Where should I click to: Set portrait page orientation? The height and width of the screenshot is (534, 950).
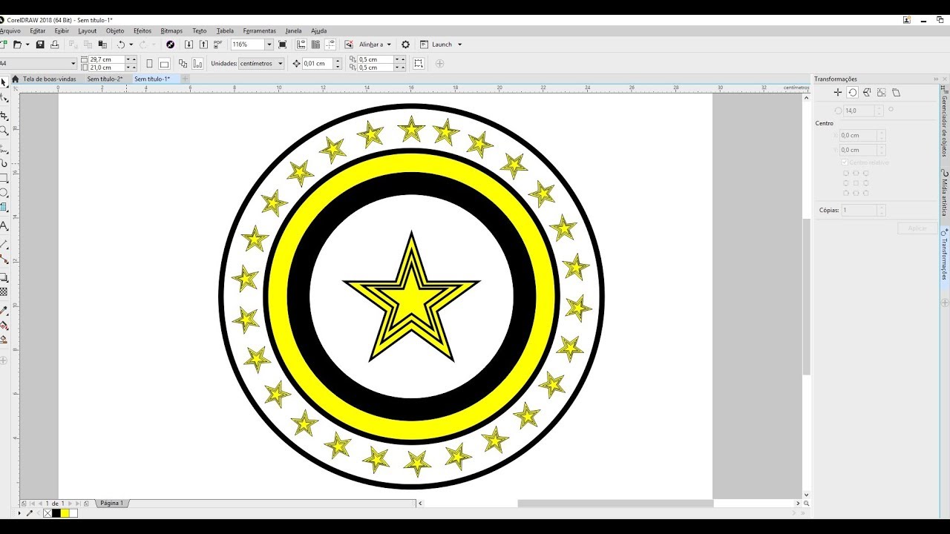pos(149,64)
